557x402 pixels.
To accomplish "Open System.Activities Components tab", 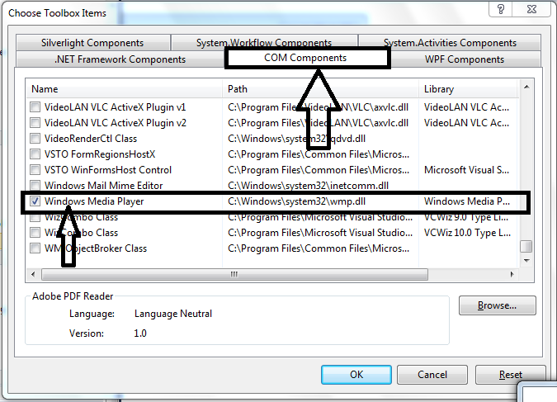I will (450, 43).
